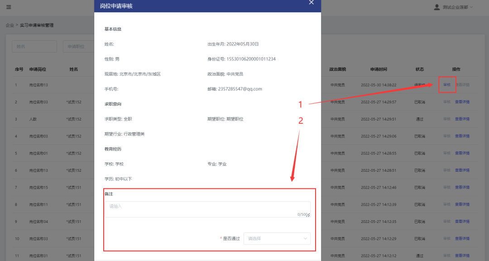This screenshot has height=261, width=489.
Task: Click 审核 for the 岗位名称11 row
Action: (446, 204)
